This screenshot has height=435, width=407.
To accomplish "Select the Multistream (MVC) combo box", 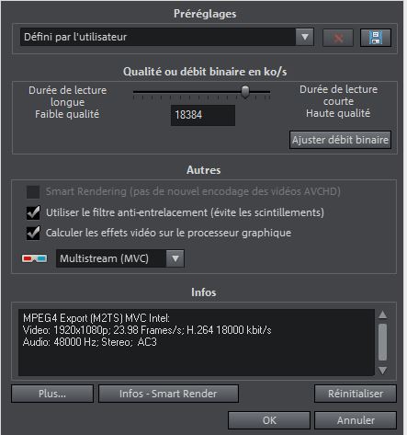I will (120, 258).
